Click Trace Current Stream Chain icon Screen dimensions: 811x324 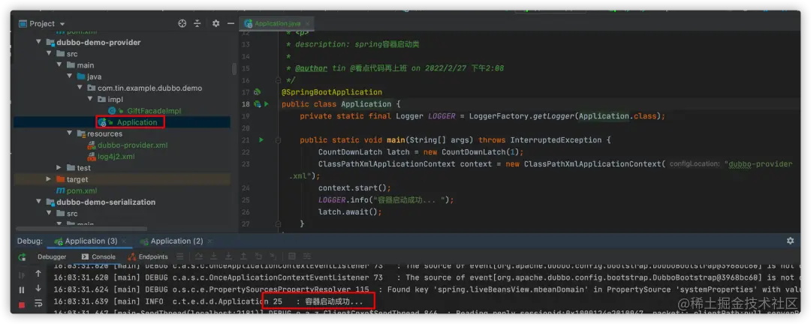(x=307, y=256)
